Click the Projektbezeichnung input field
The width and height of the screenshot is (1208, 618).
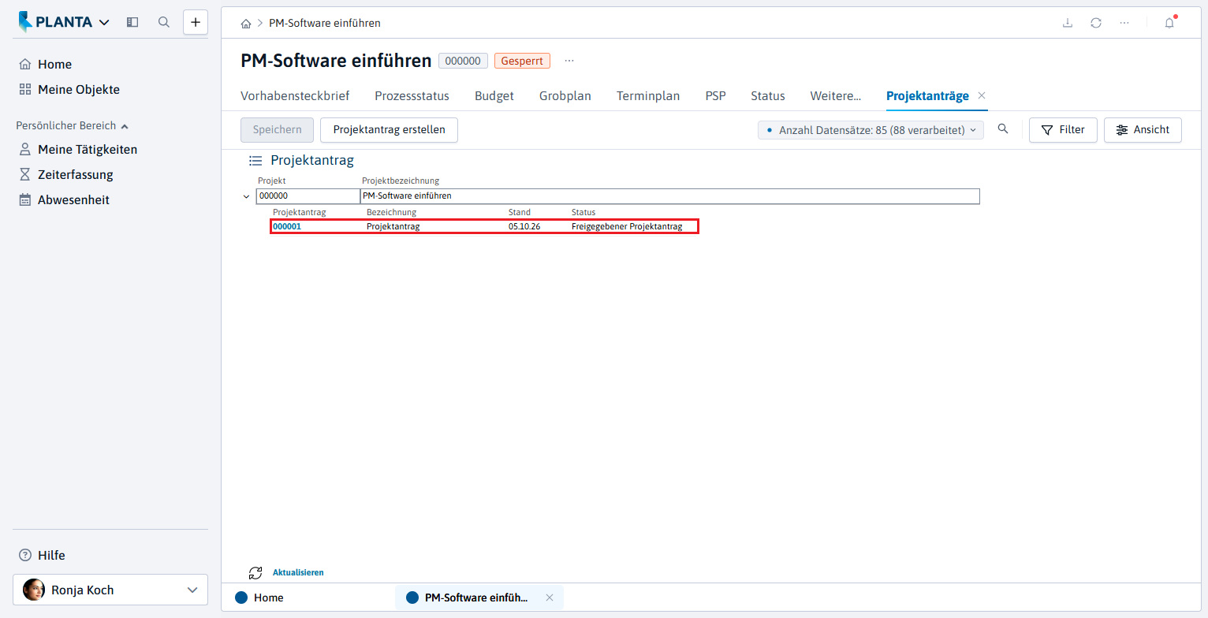[670, 195]
